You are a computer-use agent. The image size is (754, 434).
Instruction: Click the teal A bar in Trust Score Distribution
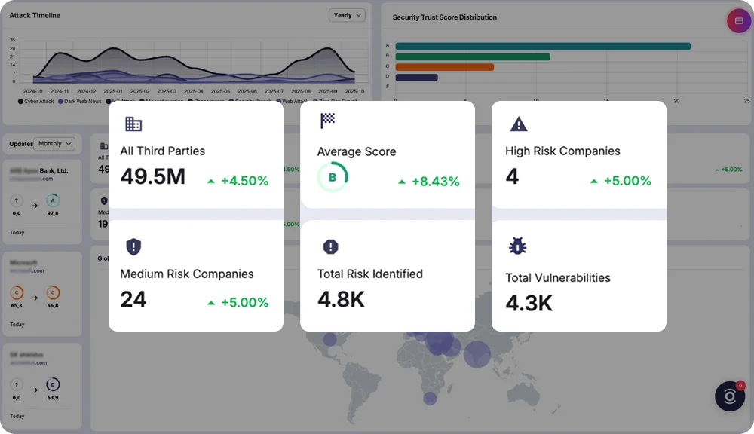[x=543, y=46]
